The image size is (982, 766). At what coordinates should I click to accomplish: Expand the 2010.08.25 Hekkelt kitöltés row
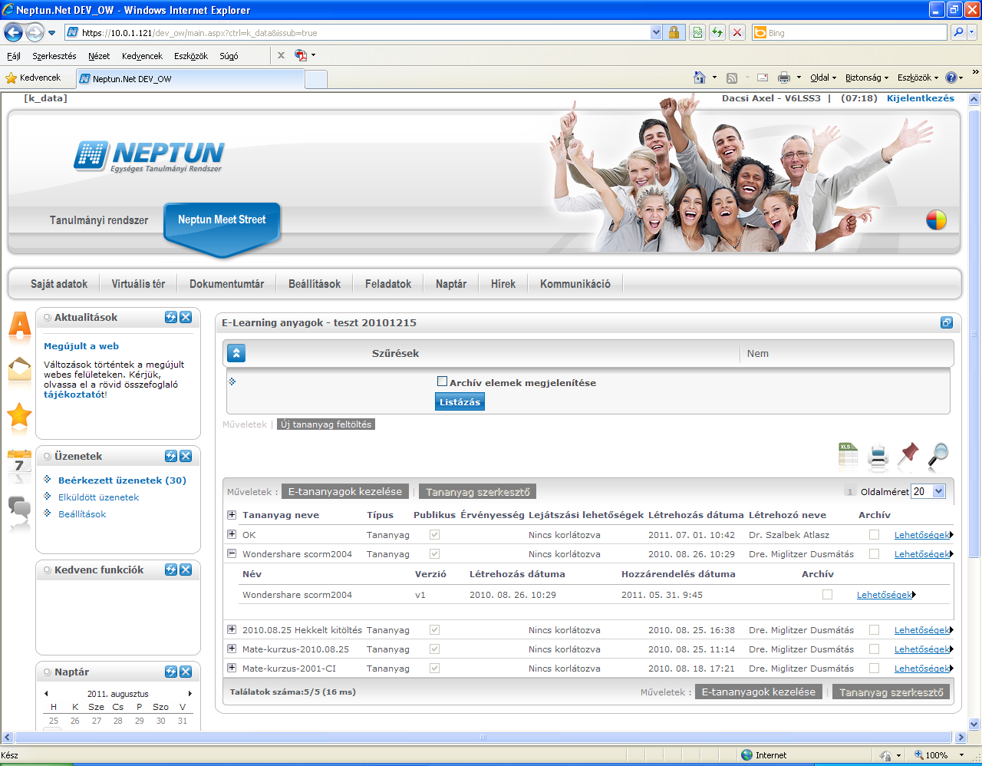point(232,629)
